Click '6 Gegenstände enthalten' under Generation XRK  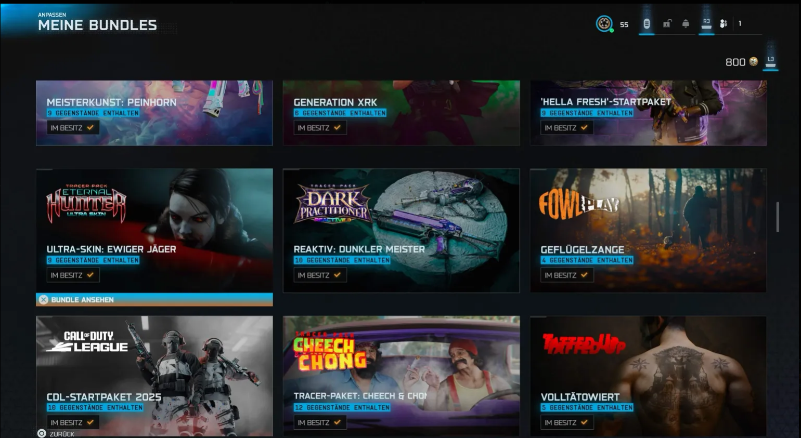pos(340,113)
